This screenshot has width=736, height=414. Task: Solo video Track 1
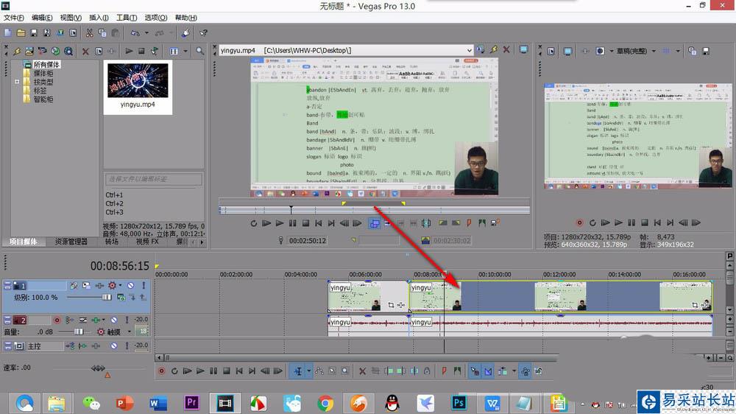click(x=144, y=285)
